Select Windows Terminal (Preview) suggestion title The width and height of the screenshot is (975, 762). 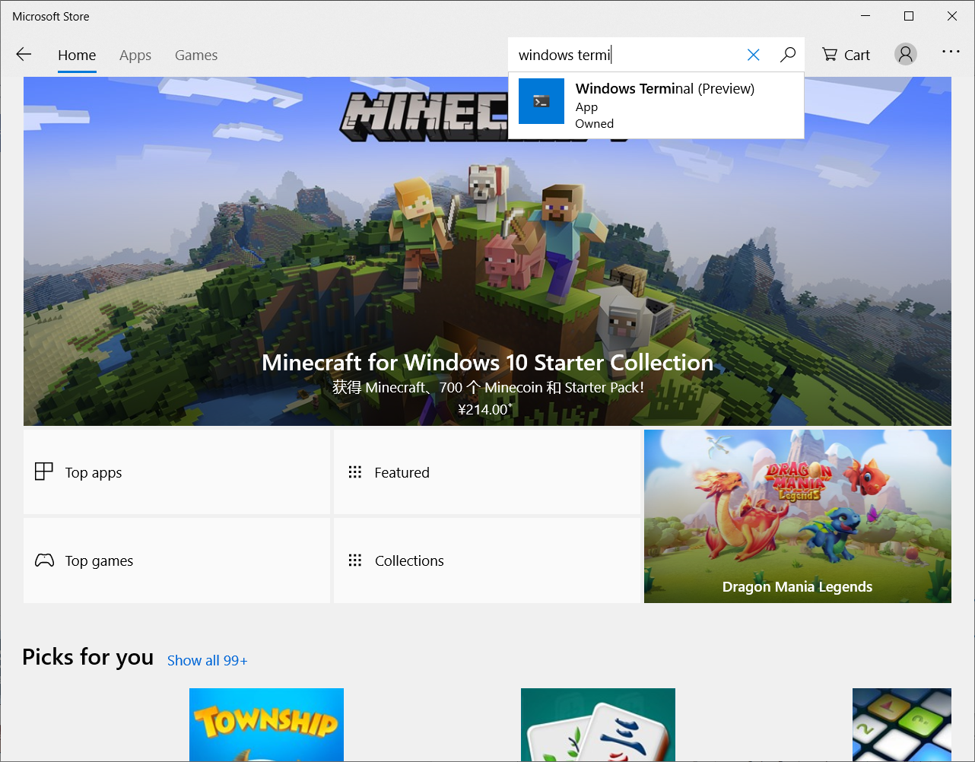pos(665,88)
